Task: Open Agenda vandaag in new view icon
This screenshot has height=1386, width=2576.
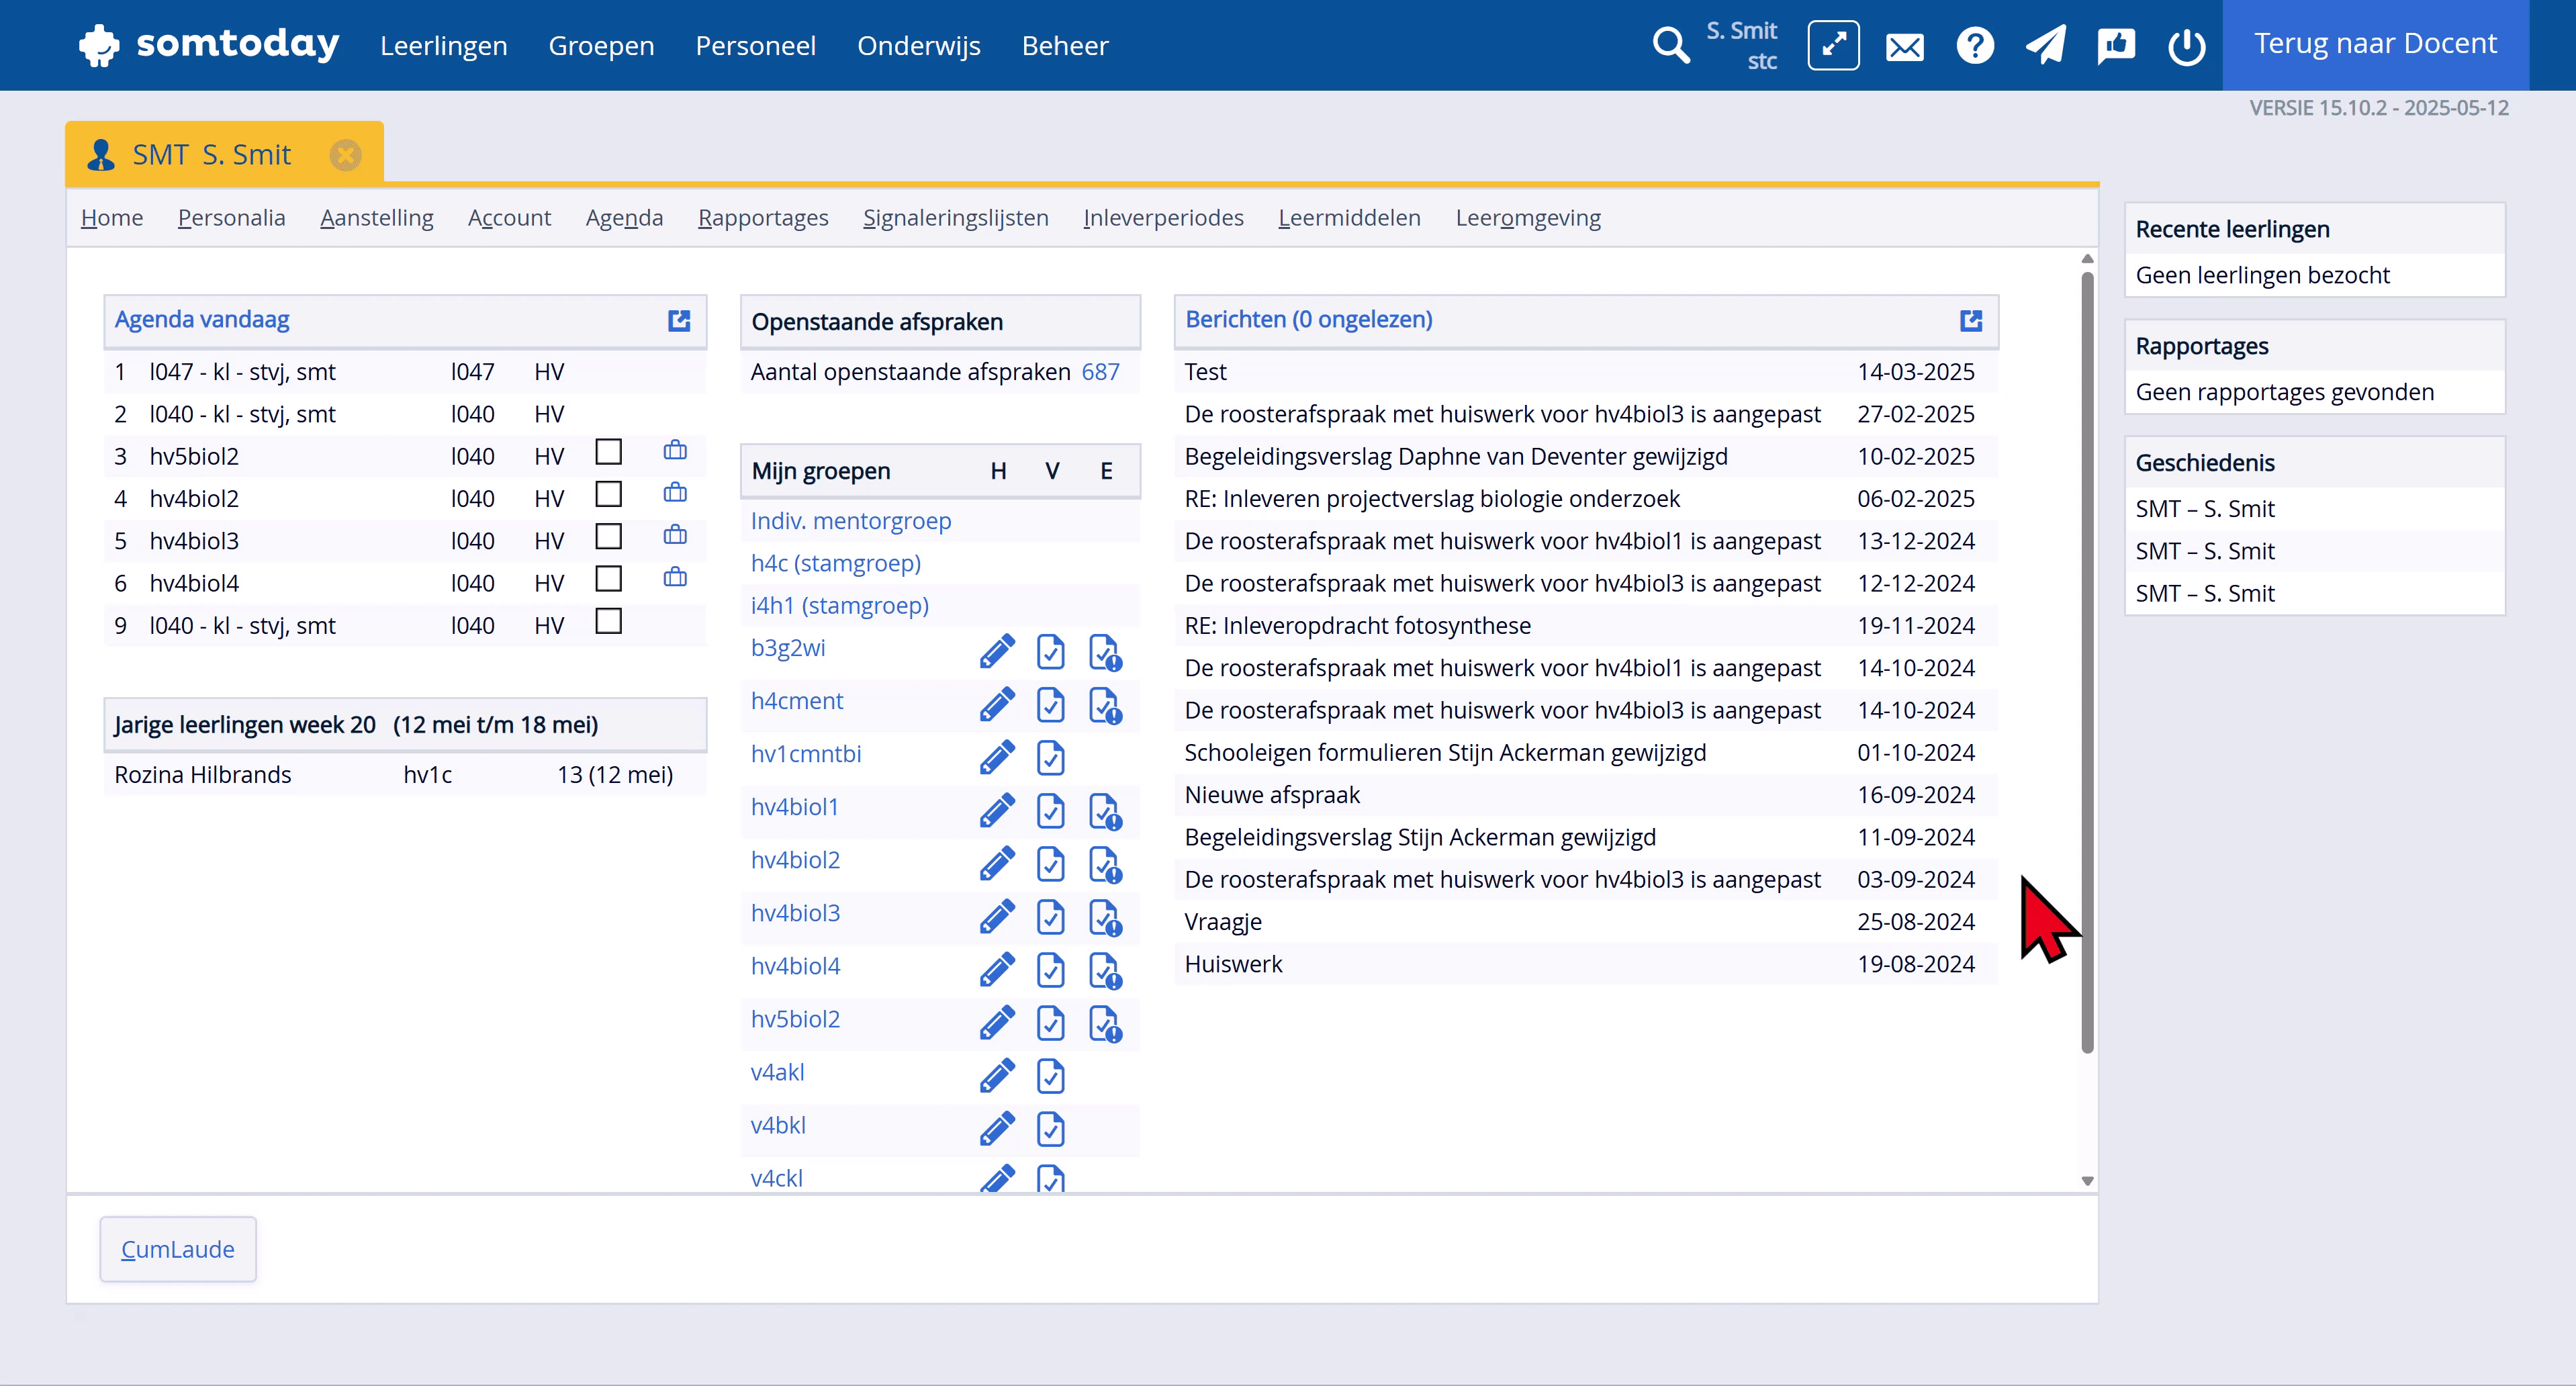Action: coord(679,320)
